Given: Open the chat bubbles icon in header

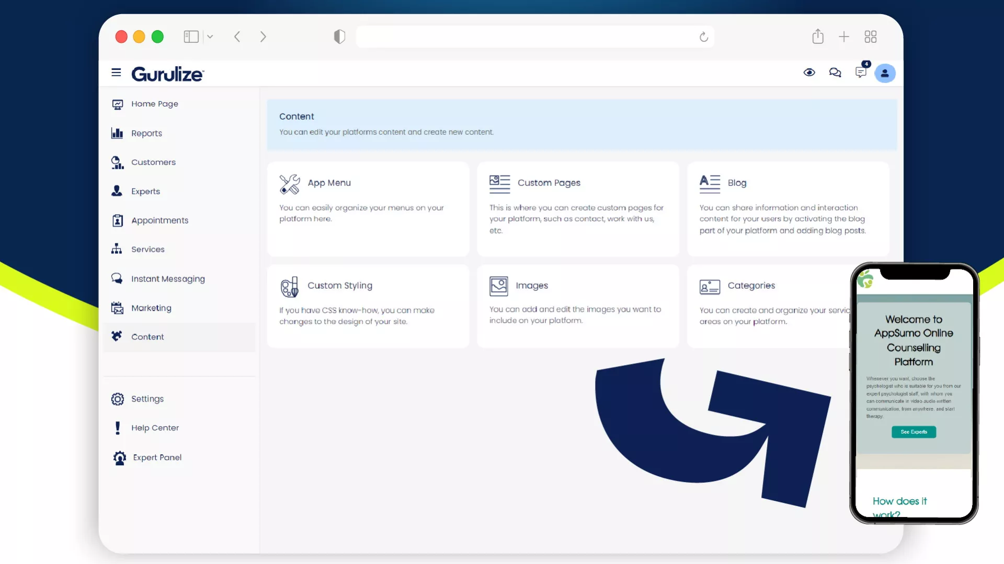Looking at the screenshot, I should click(x=835, y=73).
